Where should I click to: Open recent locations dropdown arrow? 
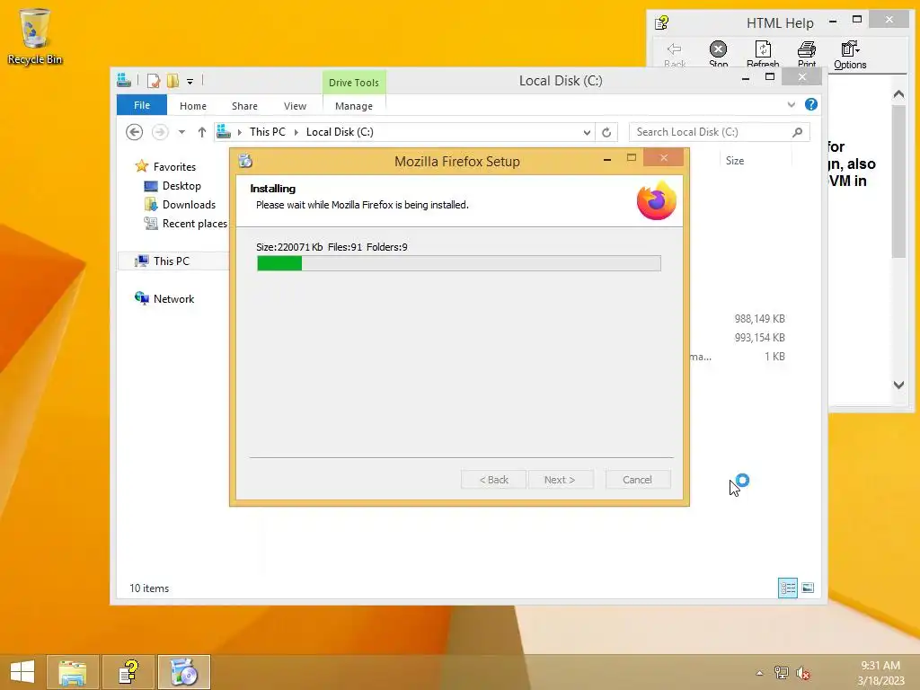click(181, 132)
